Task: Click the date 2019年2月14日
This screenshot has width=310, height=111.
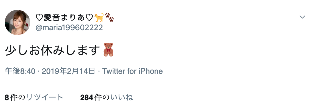Action: 69,71
